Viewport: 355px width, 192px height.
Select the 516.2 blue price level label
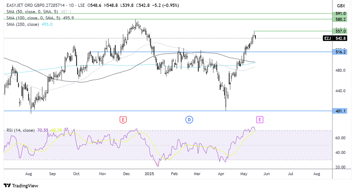[x=341, y=52]
